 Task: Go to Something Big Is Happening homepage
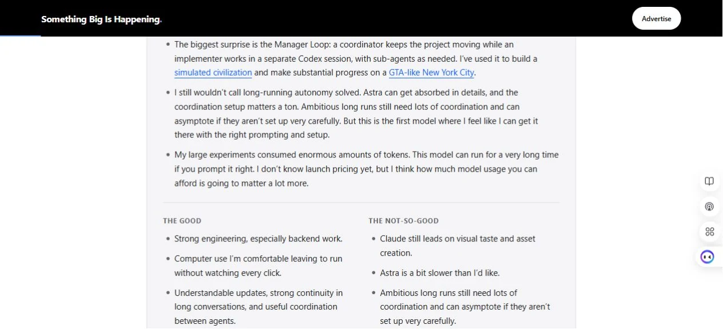101,19
